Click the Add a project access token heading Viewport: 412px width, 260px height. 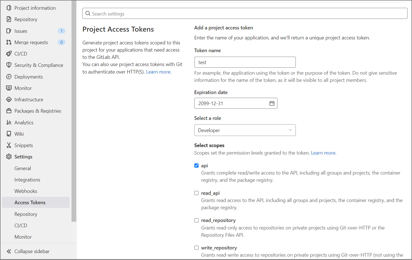(x=223, y=28)
